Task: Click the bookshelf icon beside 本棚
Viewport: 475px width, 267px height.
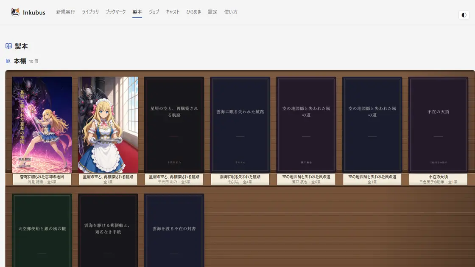Action: 8,61
